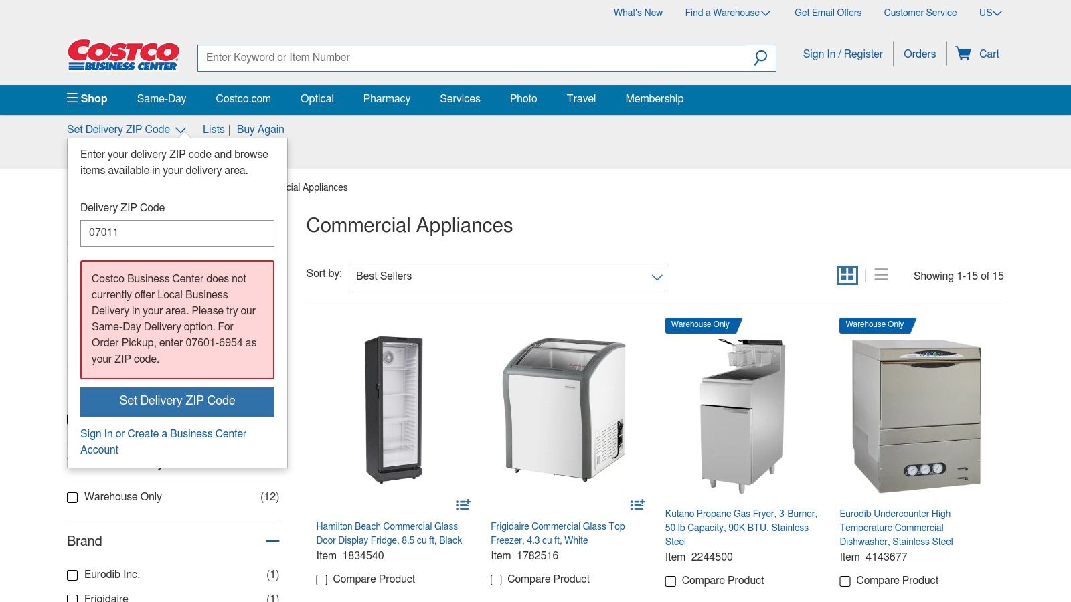This screenshot has height=602, width=1071.
Task: Open the Sort by Best Sellers dropdown
Action: [x=509, y=277]
